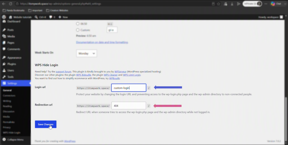
Task: Click the pin icon next to Posts
Action: (x=4, y=30)
